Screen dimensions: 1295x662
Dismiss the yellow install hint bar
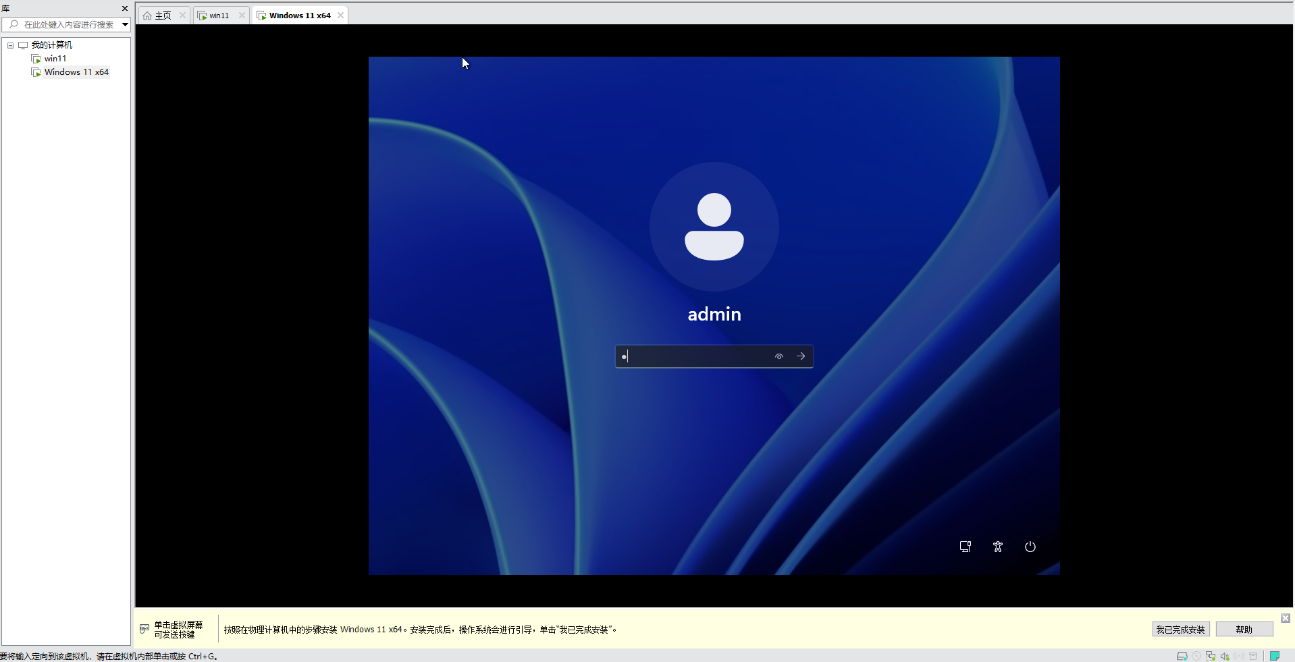click(x=1286, y=618)
